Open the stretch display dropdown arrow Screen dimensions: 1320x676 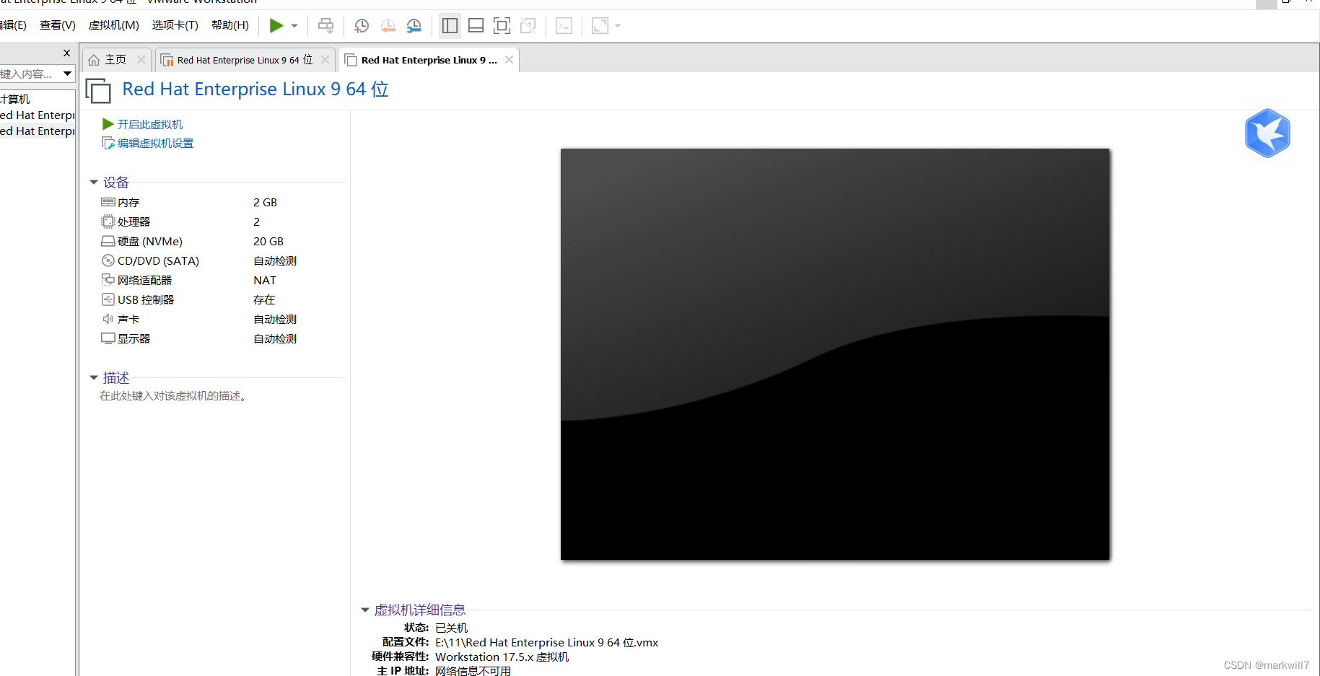point(618,26)
